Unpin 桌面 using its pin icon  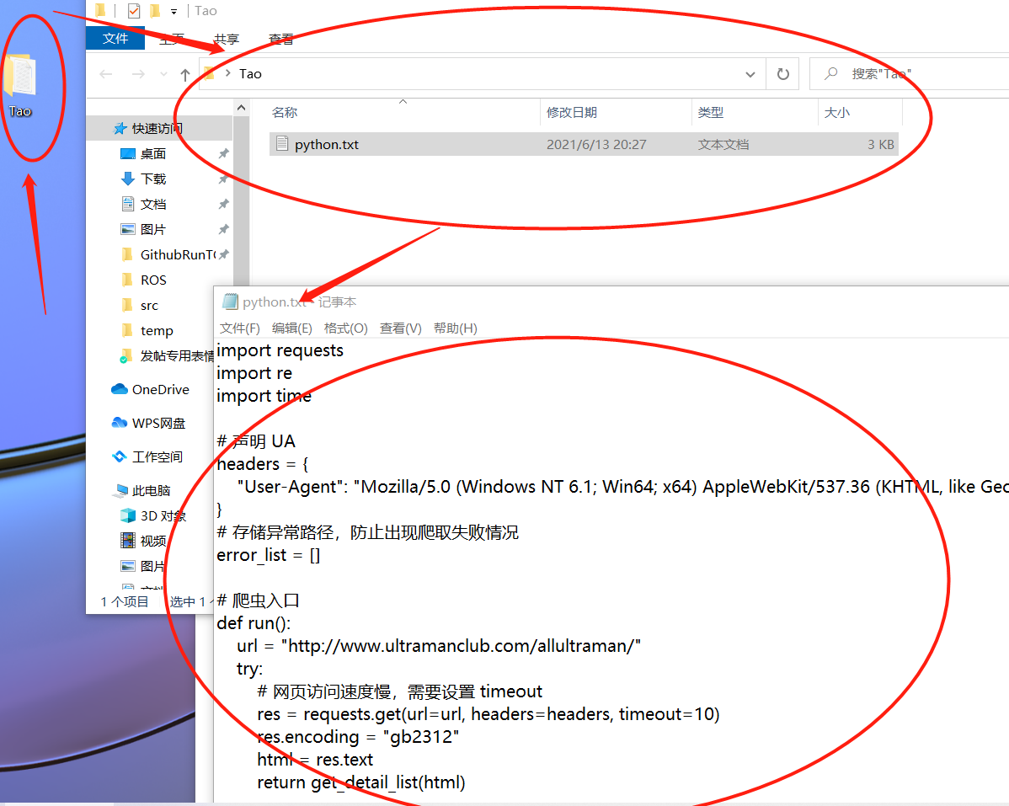pos(223,154)
